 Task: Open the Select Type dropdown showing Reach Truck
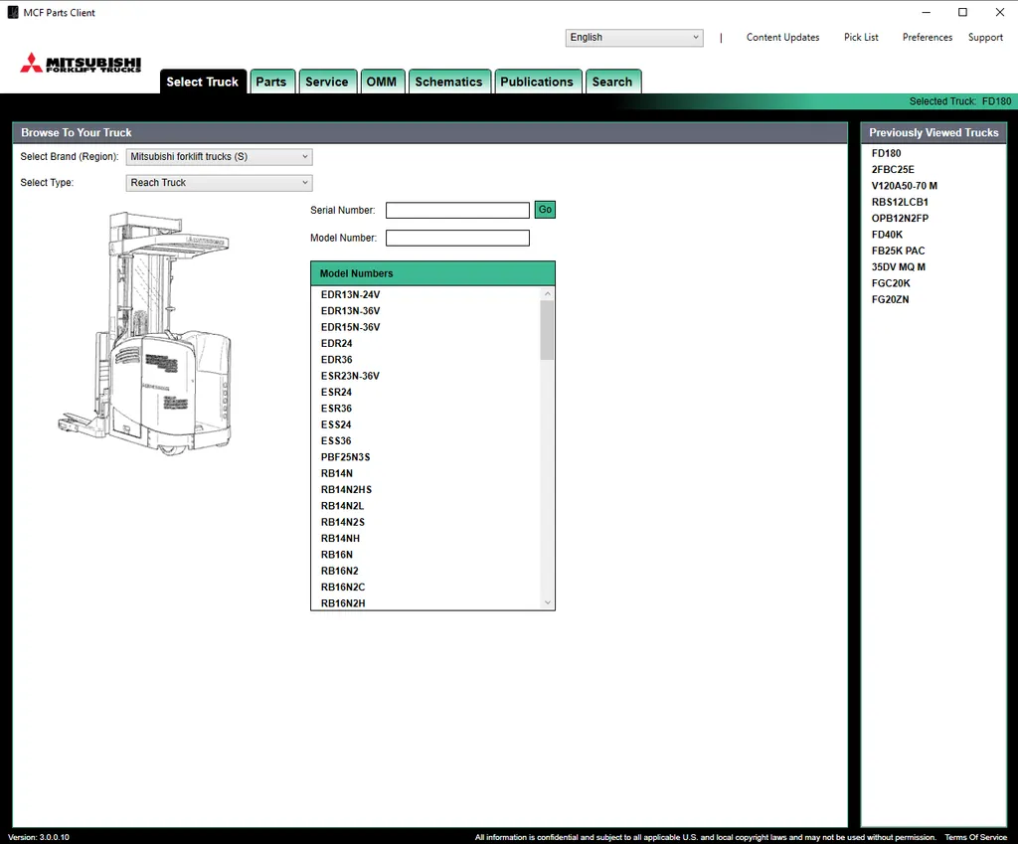click(219, 183)
